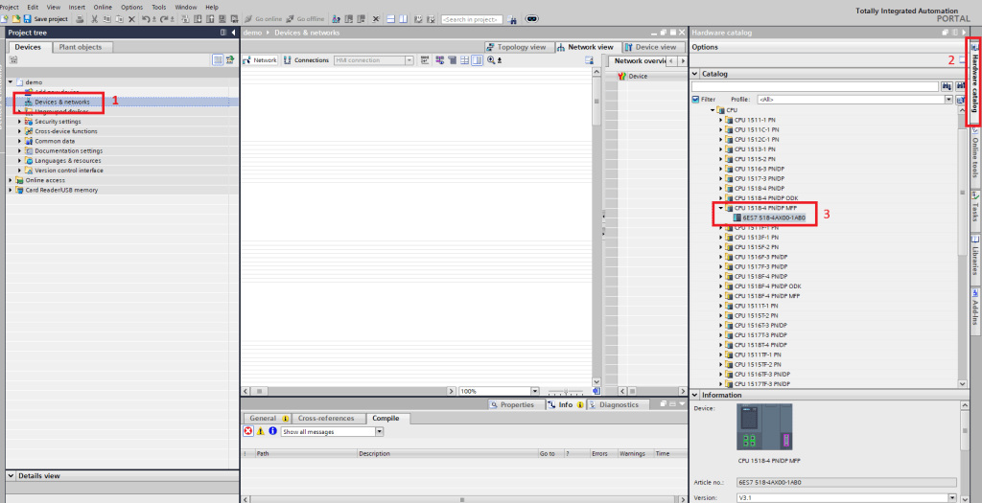Open the Insert menu
The width and height of the screenshot is (982, 503).
[x=77, y=7]
